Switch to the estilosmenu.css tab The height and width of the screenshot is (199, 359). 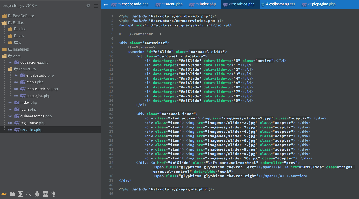279,4
